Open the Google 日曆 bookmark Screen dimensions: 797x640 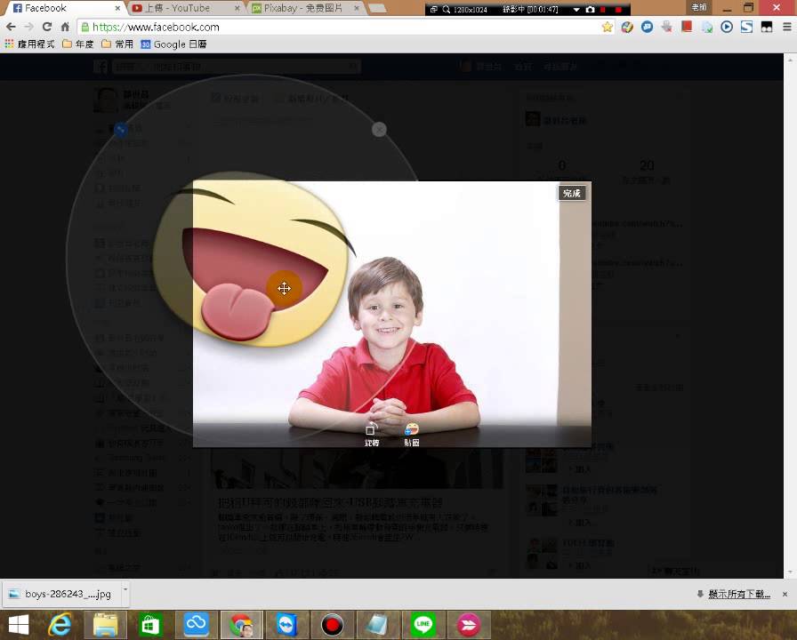click(x=173, y=44)
